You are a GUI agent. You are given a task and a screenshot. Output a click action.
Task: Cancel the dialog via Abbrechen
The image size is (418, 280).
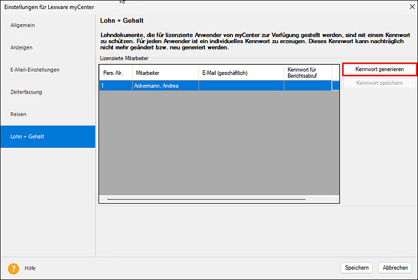point(396,268)
